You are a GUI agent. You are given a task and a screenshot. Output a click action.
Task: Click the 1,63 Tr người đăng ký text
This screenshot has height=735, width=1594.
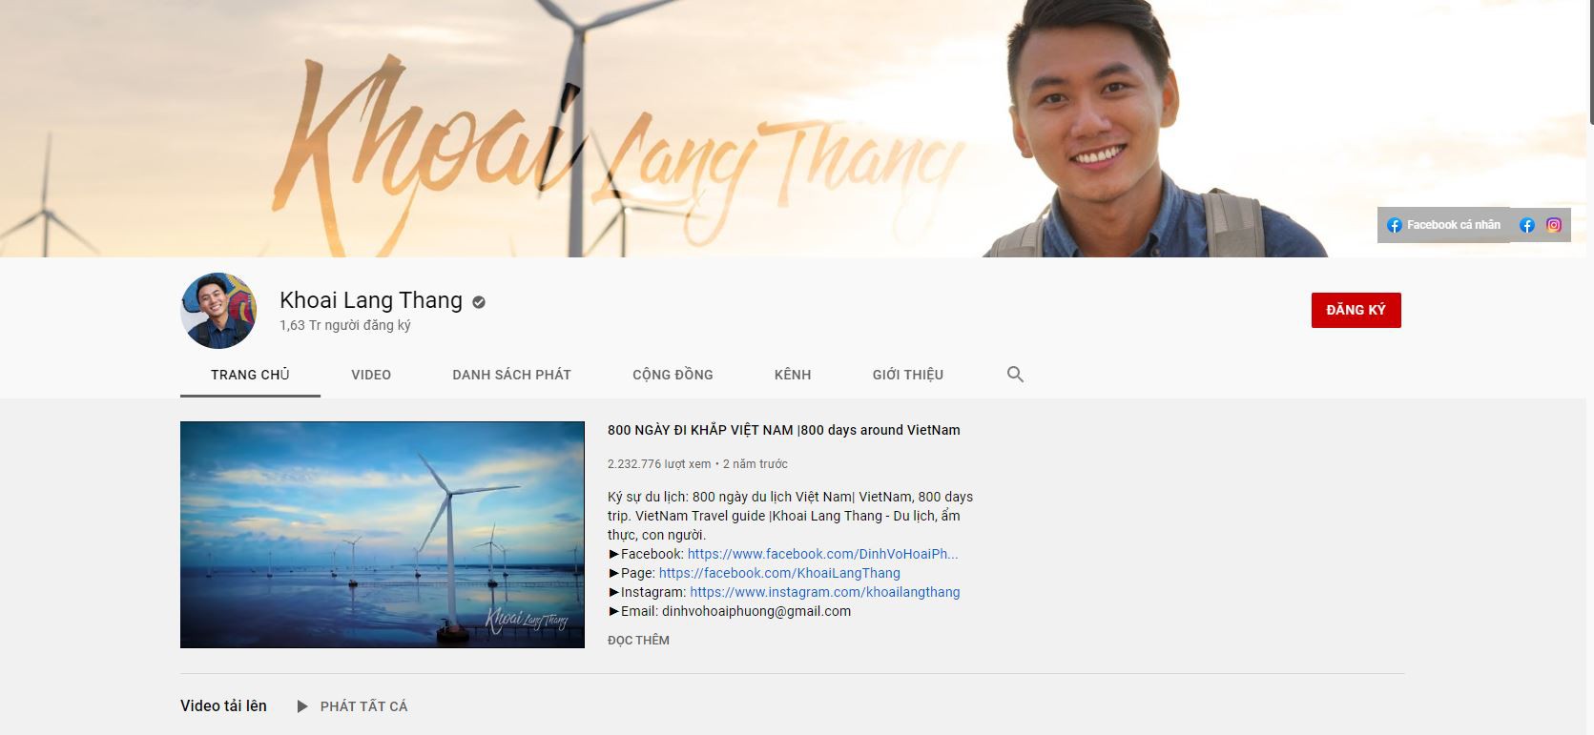click(345, 325)
